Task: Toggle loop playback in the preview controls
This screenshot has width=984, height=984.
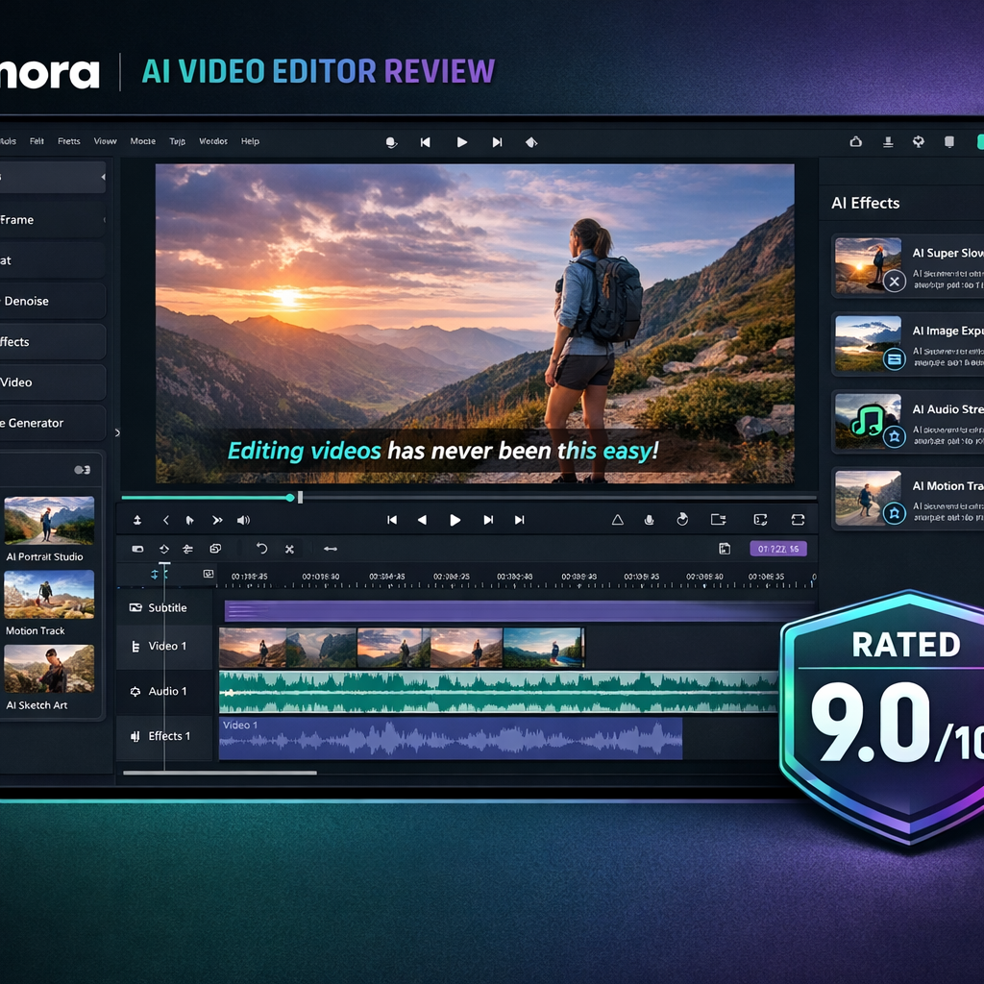Action: tap(798, 519)
